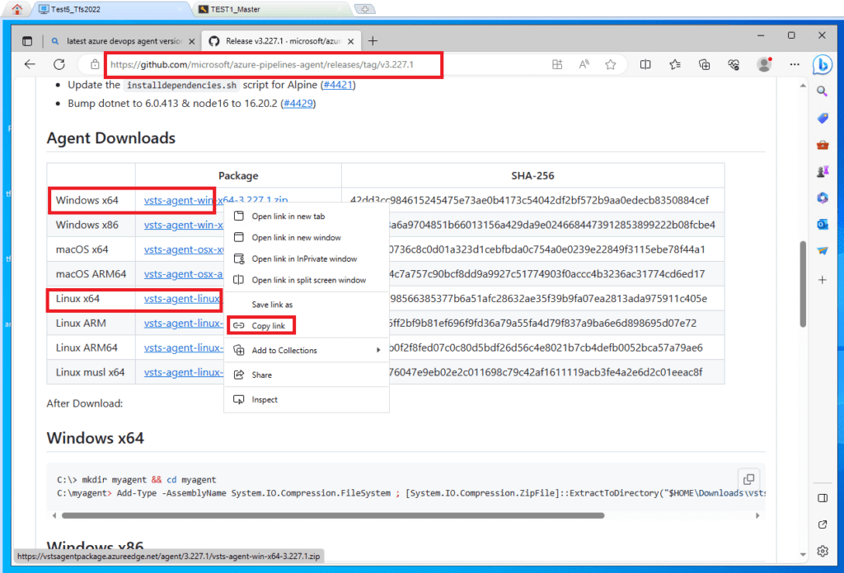Screen dimensions: 844x573
Task: Click the Linux ARM64 agent package link
Action: pos(184,348)
